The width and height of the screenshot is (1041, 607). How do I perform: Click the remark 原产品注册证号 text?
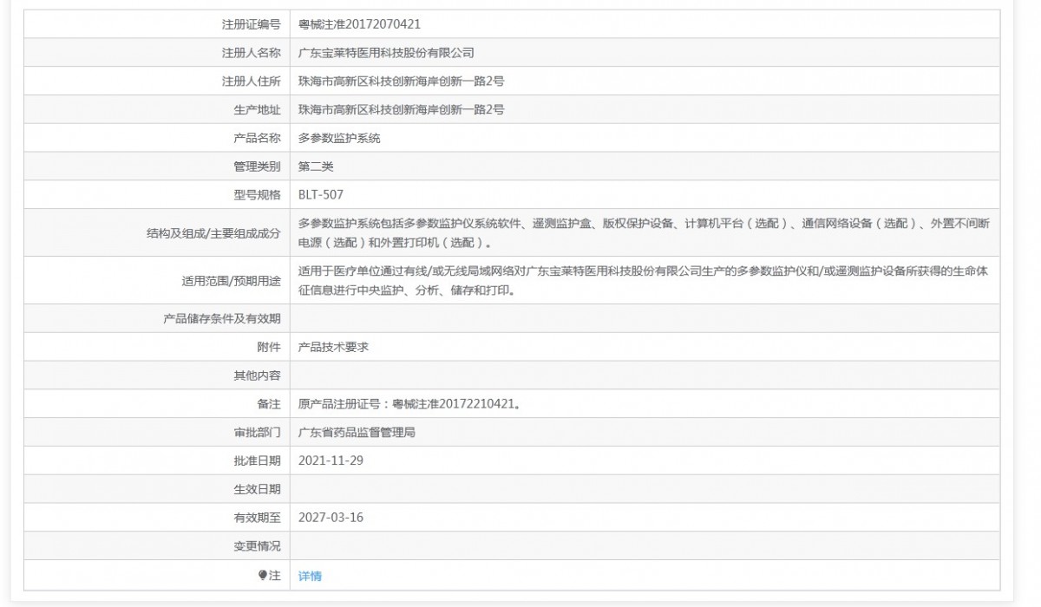tap(409, 404)
